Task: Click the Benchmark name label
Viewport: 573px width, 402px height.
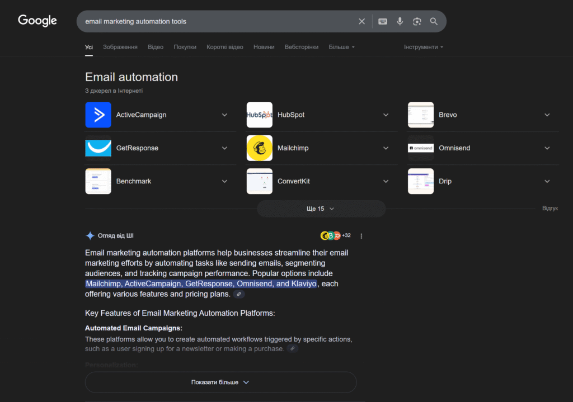Action: pos(133,181)
